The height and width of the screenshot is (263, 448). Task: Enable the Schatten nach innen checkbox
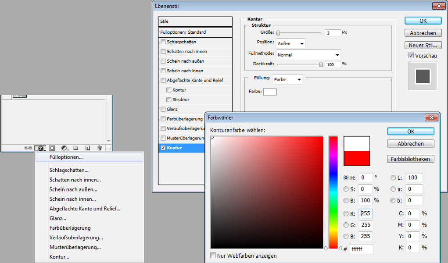coord(163,51)
